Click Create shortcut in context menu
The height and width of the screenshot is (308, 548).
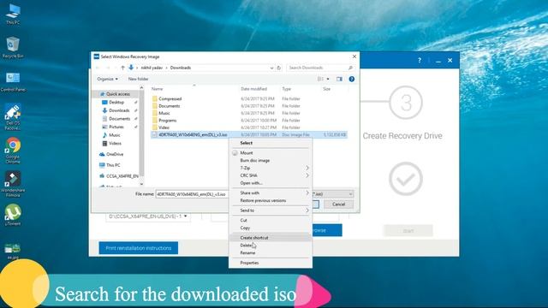coord(271,238)
